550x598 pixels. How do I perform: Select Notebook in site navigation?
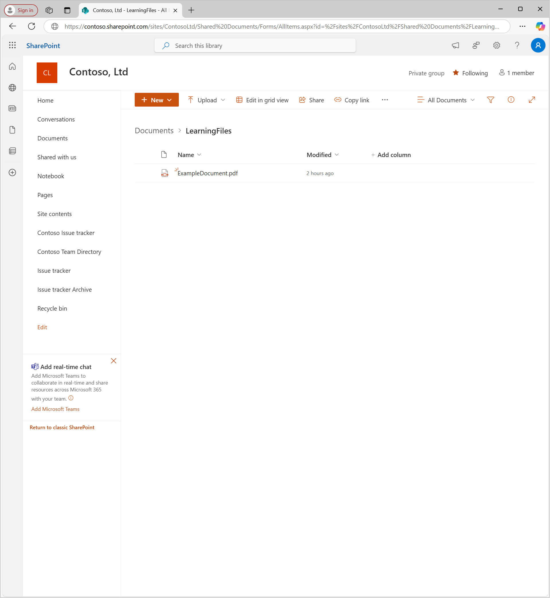coord(51,176)
